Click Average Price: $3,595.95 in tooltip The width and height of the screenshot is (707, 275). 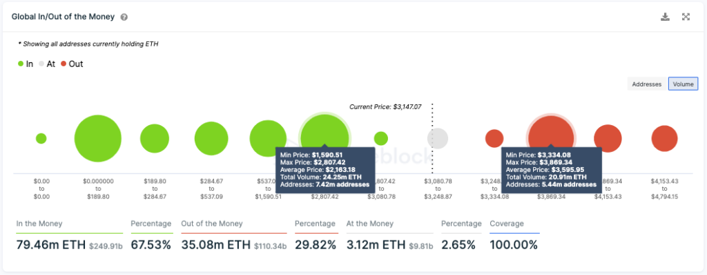click(545, 169)
